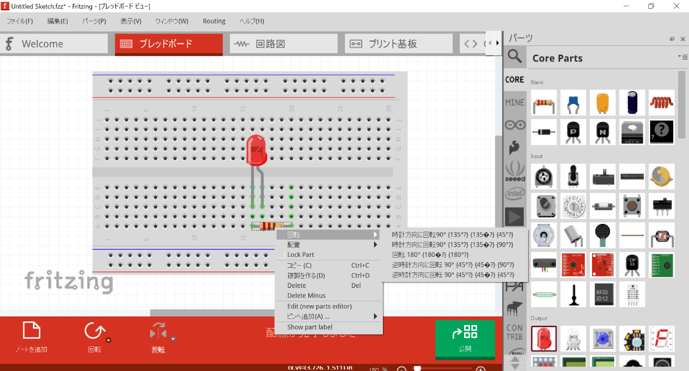Select the pushbutton part under Input
Screen dimensions: 689x371
coord(632,206)
